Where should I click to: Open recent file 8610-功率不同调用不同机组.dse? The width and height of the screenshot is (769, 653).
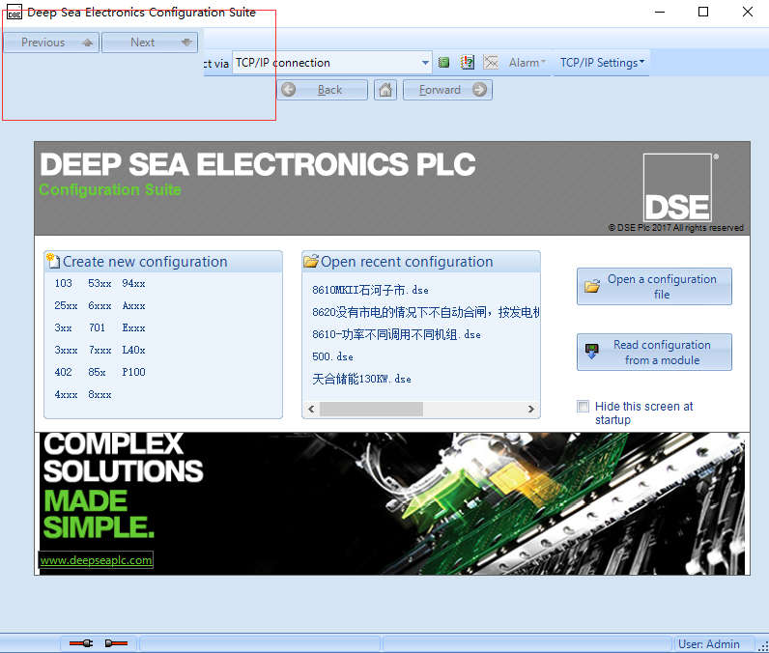396,334
